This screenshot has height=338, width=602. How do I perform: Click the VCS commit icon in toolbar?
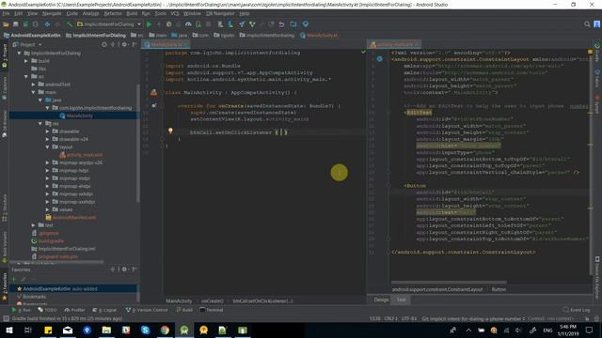coord(252,24)
